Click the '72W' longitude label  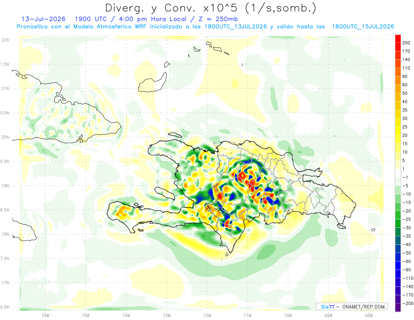point(207,315)
